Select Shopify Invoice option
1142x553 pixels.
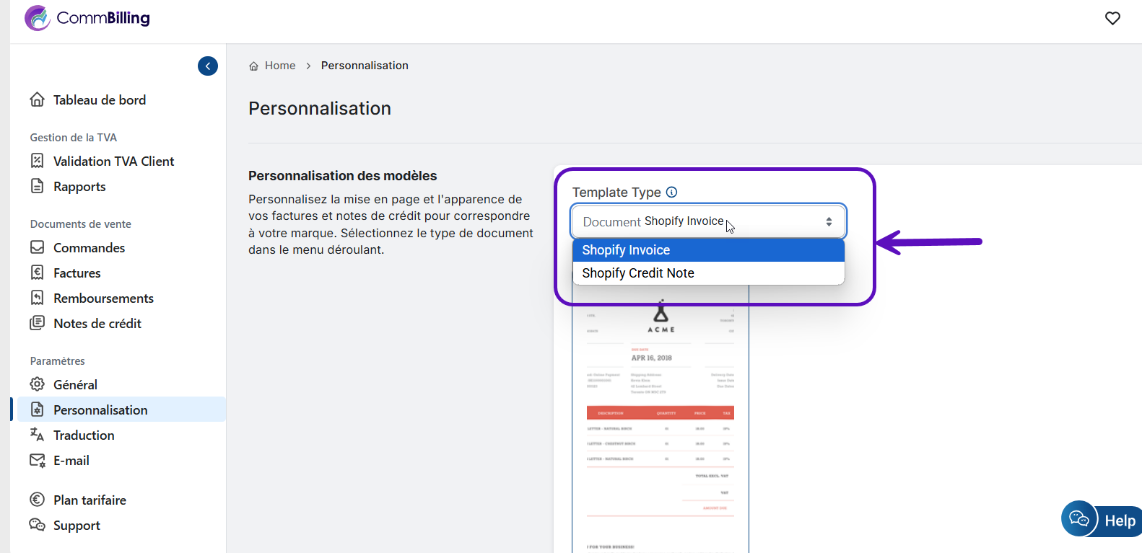click(x=708, y=250)
